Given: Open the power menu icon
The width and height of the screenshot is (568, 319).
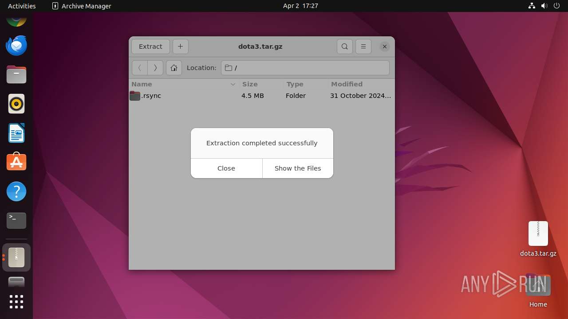Looking at the screenshot, I should coord(556,6).
